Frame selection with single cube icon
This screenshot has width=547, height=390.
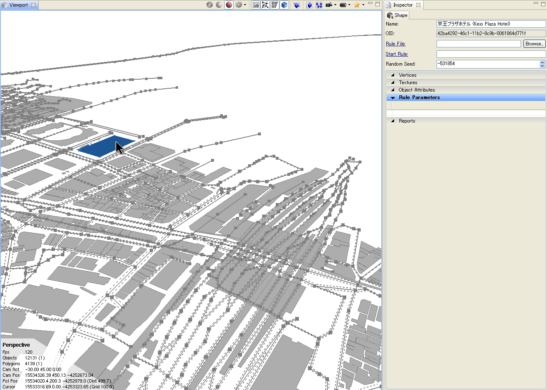pos(310,5)
